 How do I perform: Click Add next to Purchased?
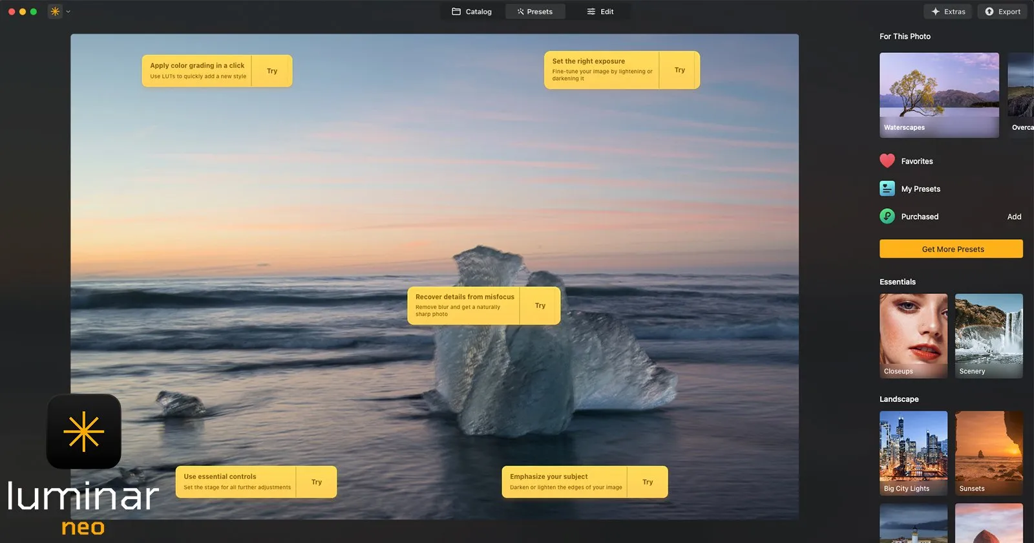pos(1014,217)
